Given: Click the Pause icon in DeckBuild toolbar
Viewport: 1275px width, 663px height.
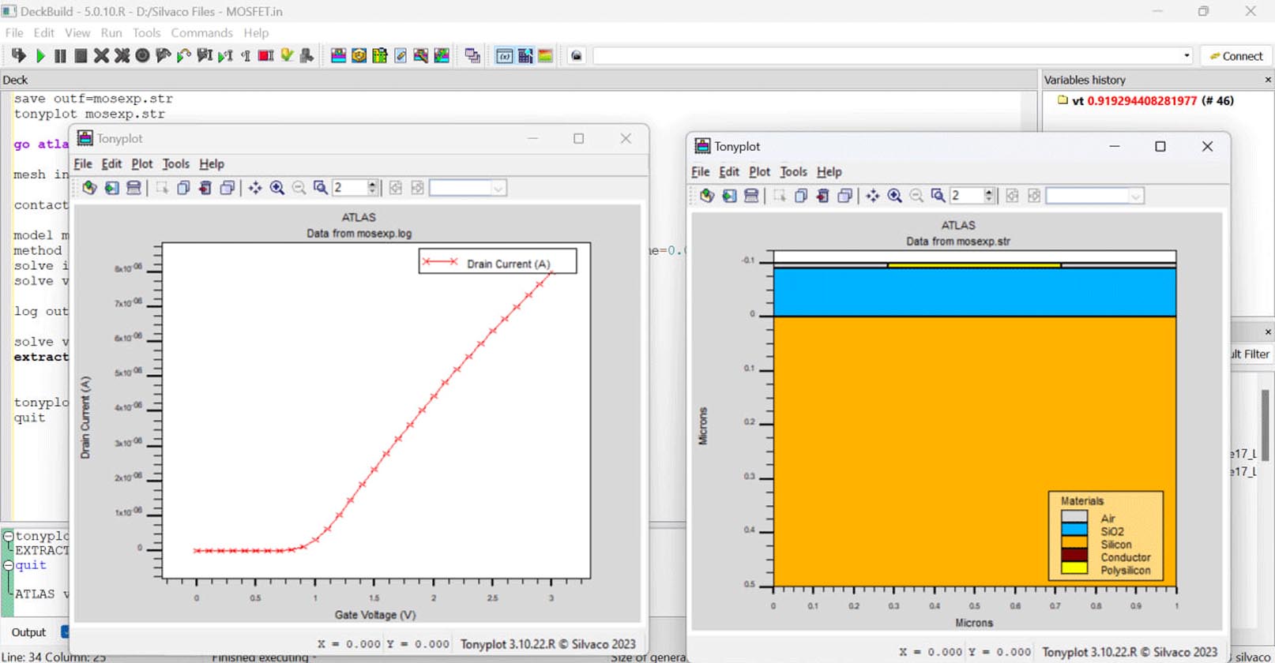Looking at the screenshot, I should (x=60, y=55).
